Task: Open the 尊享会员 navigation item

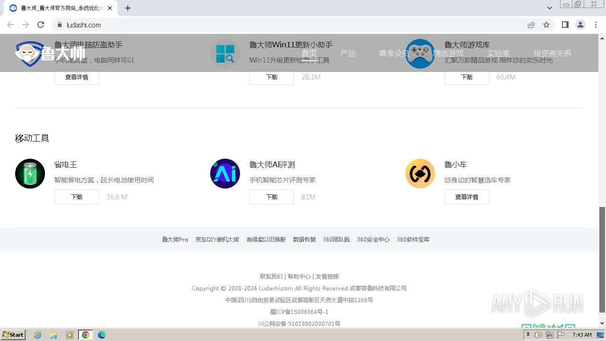Action: pyautogui.click(x=394, y=54)
